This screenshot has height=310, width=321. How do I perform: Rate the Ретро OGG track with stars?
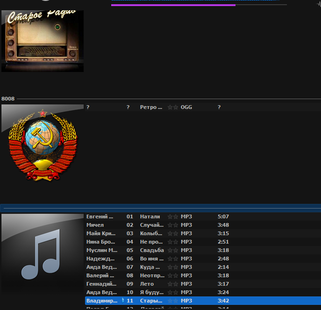pos(172,107)
